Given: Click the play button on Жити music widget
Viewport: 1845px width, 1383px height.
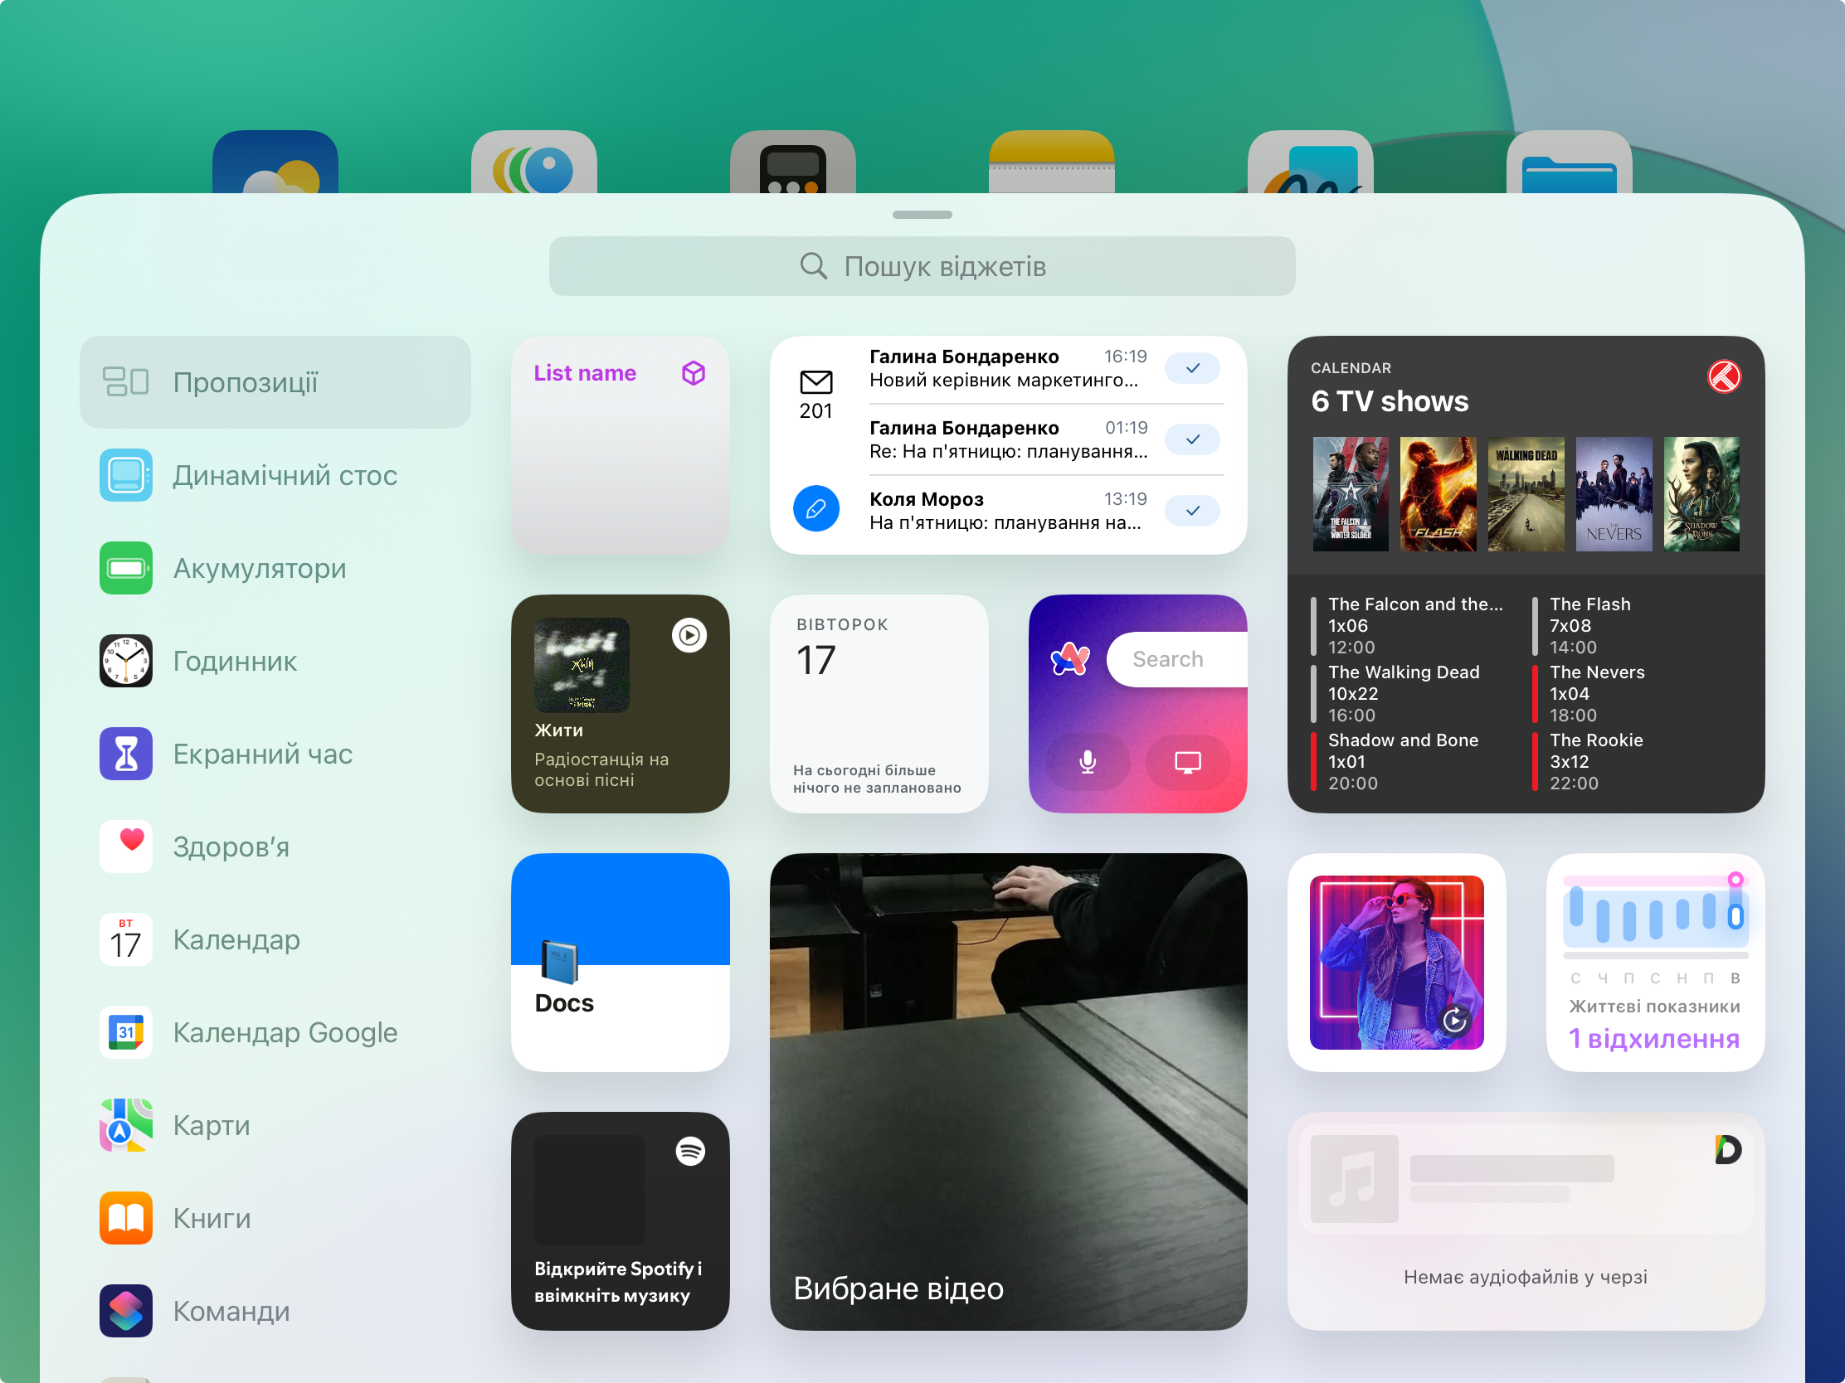Looking at the screenshot, I should tap(689, 635).
